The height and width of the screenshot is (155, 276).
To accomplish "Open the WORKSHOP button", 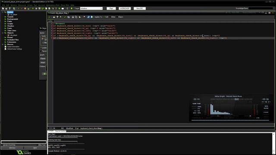I will pos(125,9).
